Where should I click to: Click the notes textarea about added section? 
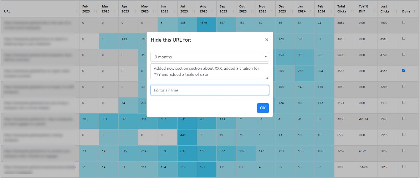[x=210, y=71]
